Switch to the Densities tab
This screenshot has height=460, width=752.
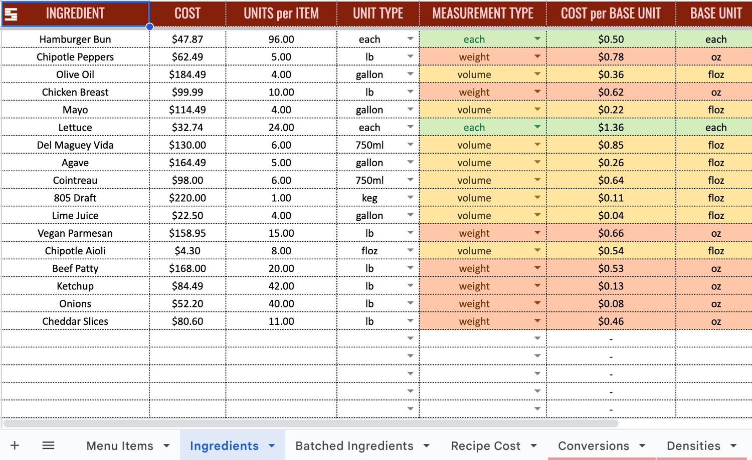(693, 445)
